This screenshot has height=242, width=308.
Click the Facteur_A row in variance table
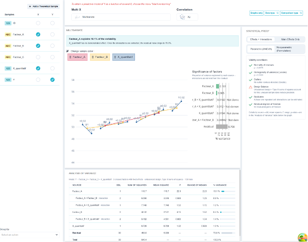(152, 191)
